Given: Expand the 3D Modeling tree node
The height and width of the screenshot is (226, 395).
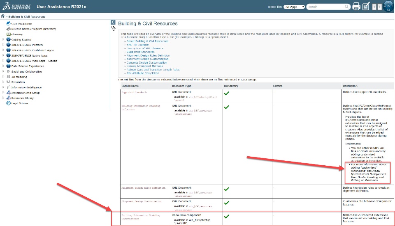Looking at the screenshot, I should tap(3, 77).
